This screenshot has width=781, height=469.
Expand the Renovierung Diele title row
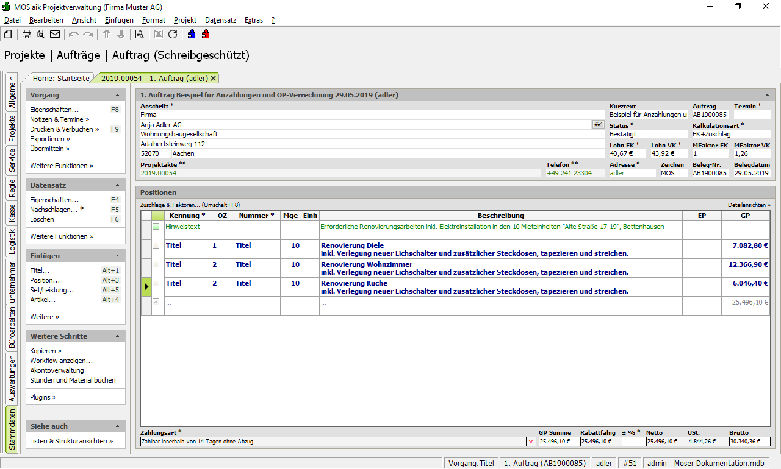point(156,245)
